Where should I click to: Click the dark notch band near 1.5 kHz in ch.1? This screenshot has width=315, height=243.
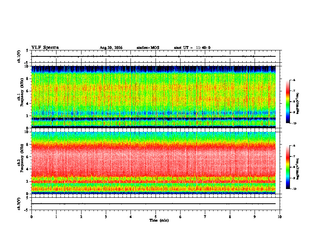tap(154, 119)
